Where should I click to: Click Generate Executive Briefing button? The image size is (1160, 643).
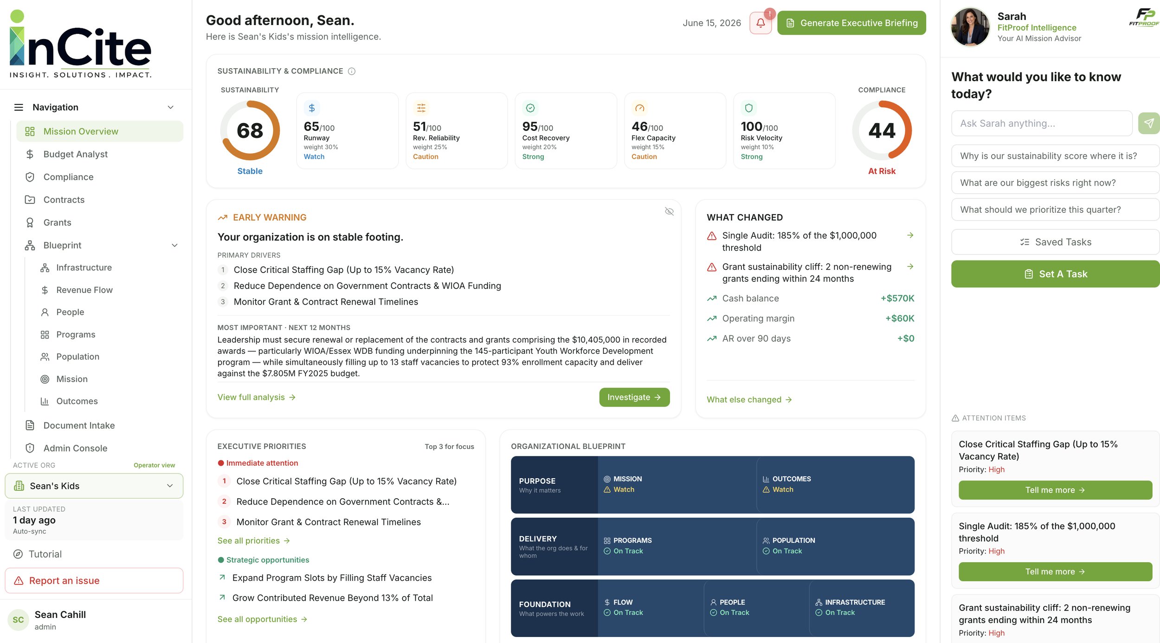pos(851,23)
